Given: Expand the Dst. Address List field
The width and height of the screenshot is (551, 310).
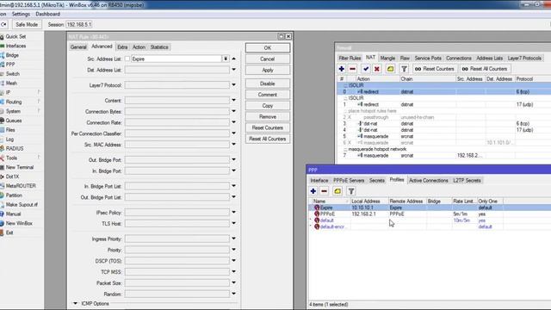Looking at the screenshot, I should [233, 70].
